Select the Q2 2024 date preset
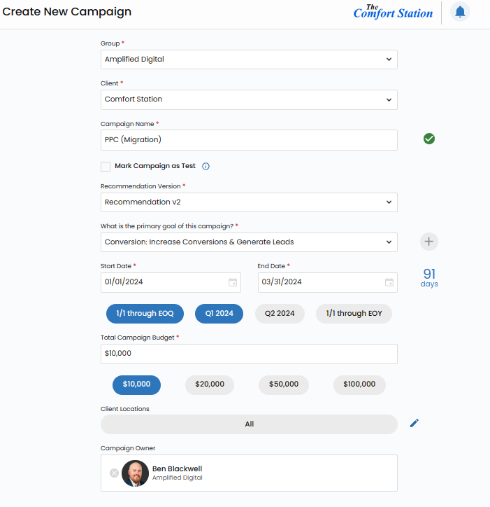 (280, 314)
